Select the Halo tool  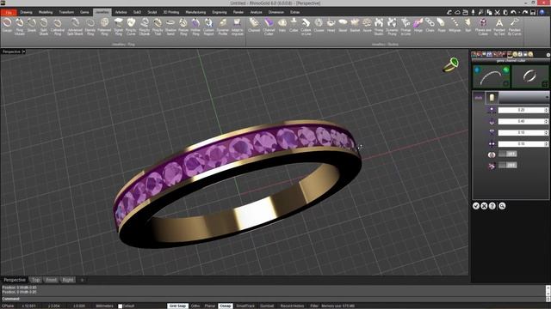click(x=282, y=26)
